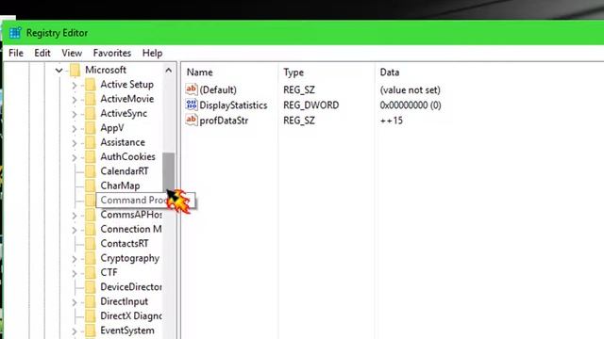
Task: Select the ContactsRT key label
Action: (x=125, y=244)
